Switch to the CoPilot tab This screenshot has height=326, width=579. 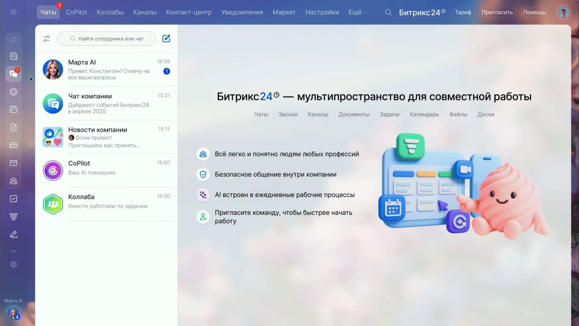click(76, 12)
